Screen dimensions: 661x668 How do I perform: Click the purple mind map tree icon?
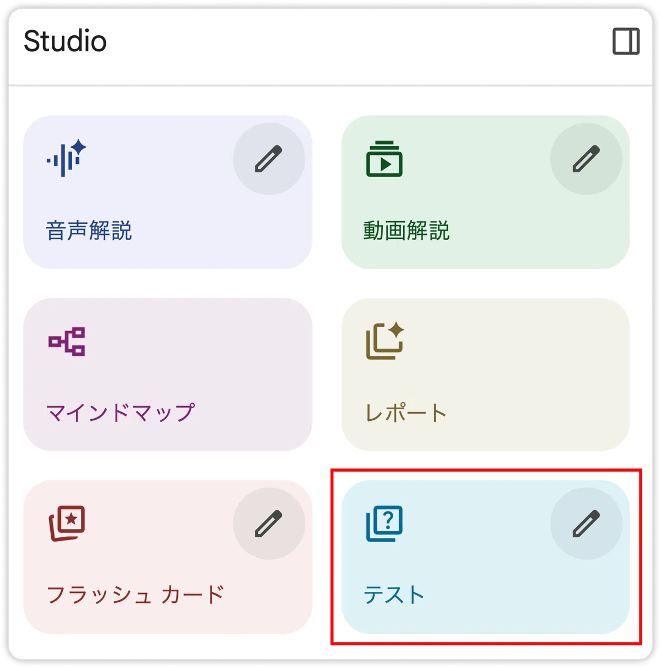click(67, 341)
